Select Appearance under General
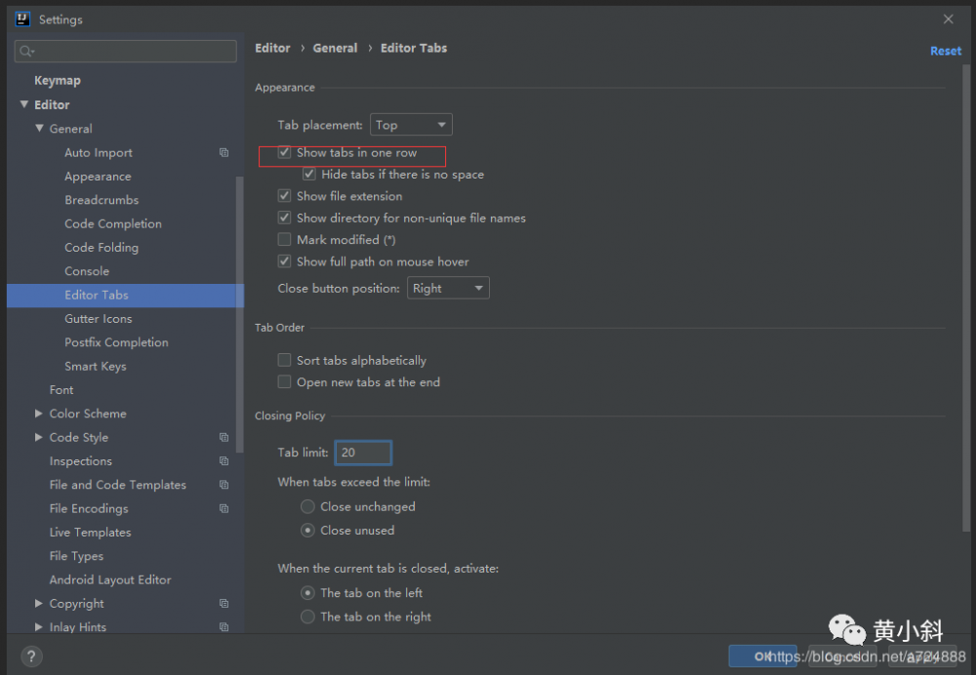976x675 pixels. pos(98,176)
